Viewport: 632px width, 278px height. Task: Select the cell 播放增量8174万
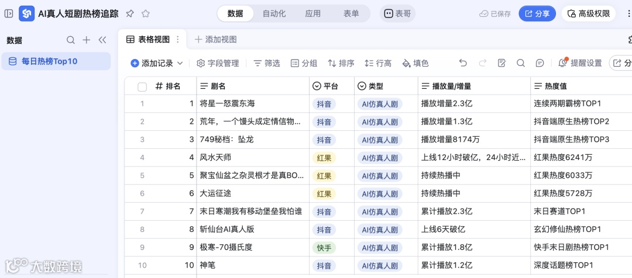474,140
